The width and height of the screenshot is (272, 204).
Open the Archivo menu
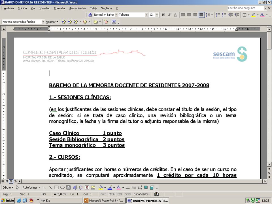[9, 8]
